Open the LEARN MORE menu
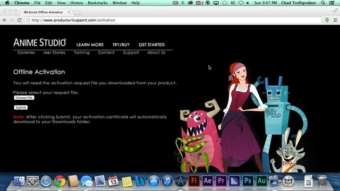Viewport: 340px width, 191px height. [90, 45]
